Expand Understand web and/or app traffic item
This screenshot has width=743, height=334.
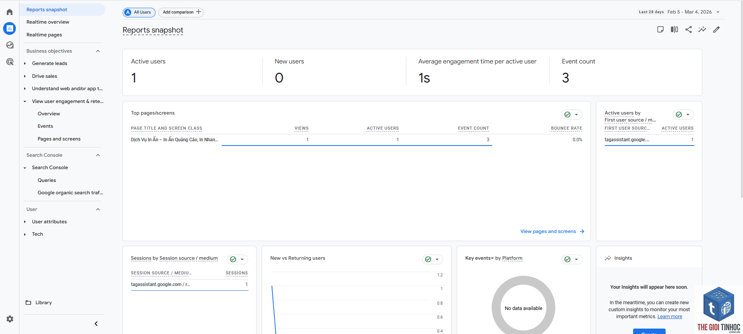pyautogui.click(x=25, y=89)
